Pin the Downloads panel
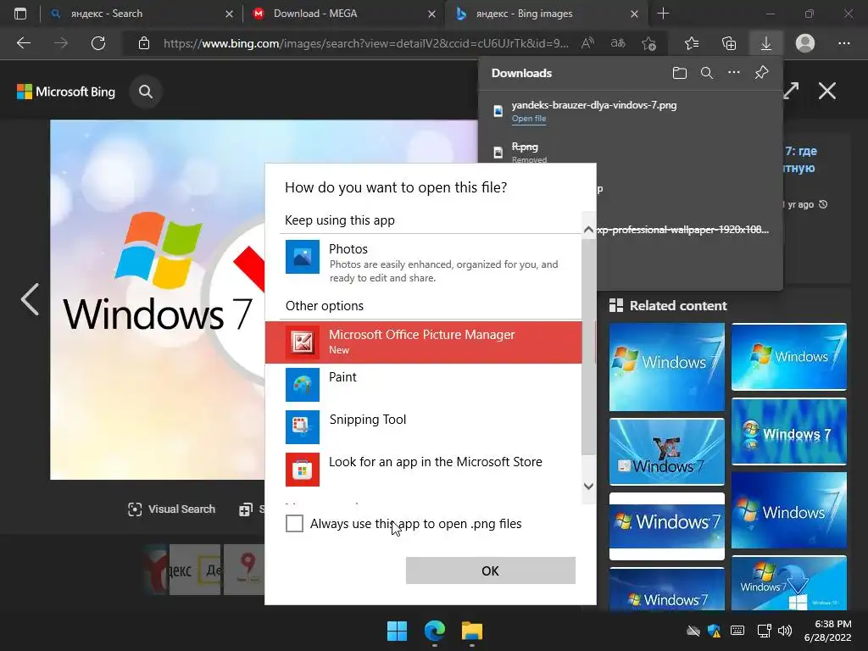Screen dimensions: 868x651 click(762, 73)
